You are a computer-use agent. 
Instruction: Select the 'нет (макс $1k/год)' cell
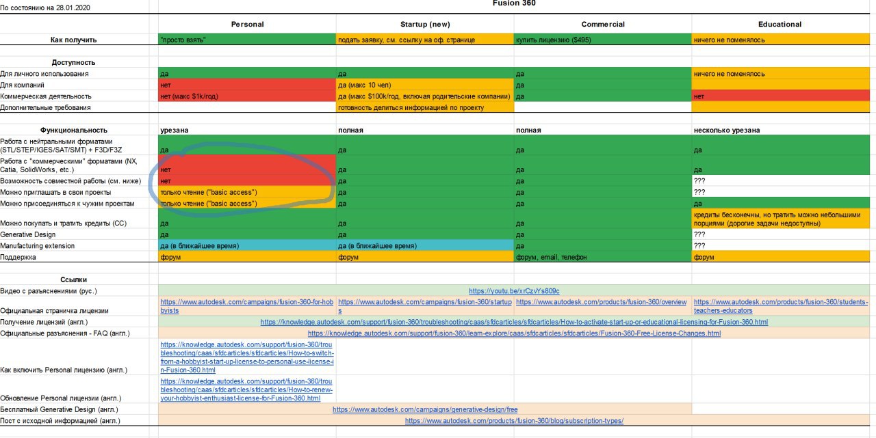tap(247, 96)
